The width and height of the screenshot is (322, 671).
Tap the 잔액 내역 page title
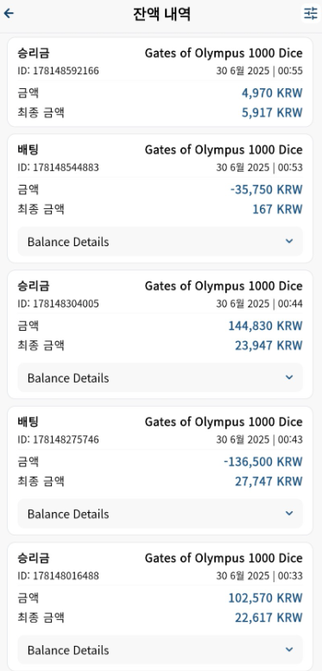pos(161,15)
